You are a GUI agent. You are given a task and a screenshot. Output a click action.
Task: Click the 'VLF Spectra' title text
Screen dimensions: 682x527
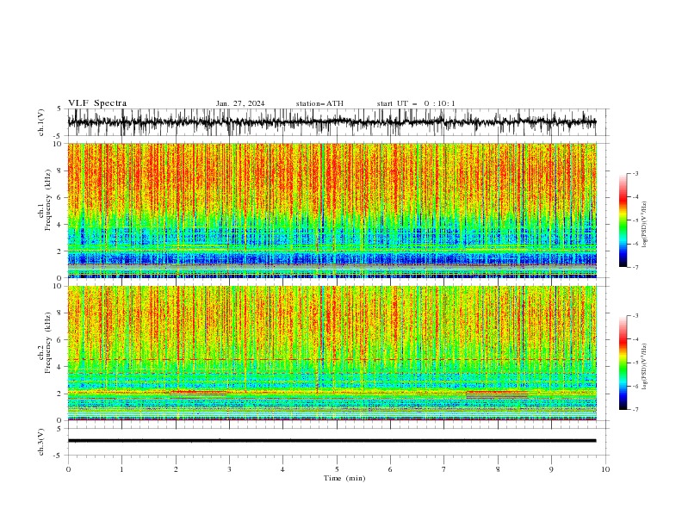[x=97, y=103]
